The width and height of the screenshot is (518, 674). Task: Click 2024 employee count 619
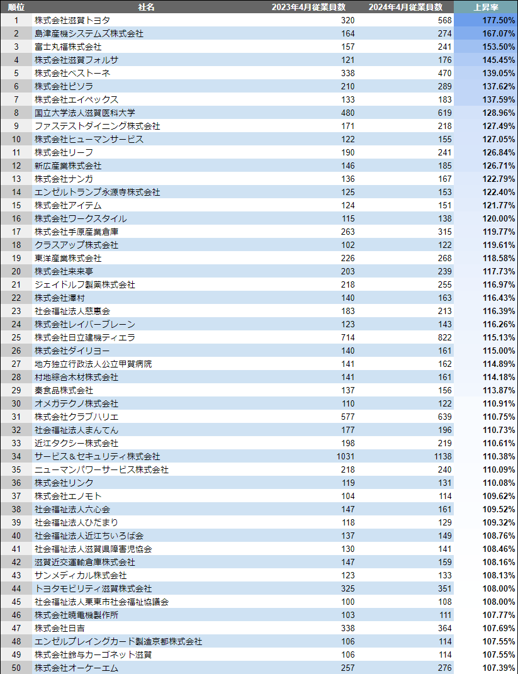click(405, 113)
